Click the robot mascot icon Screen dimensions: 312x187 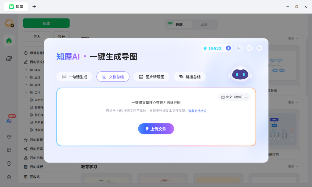point(240,74)
